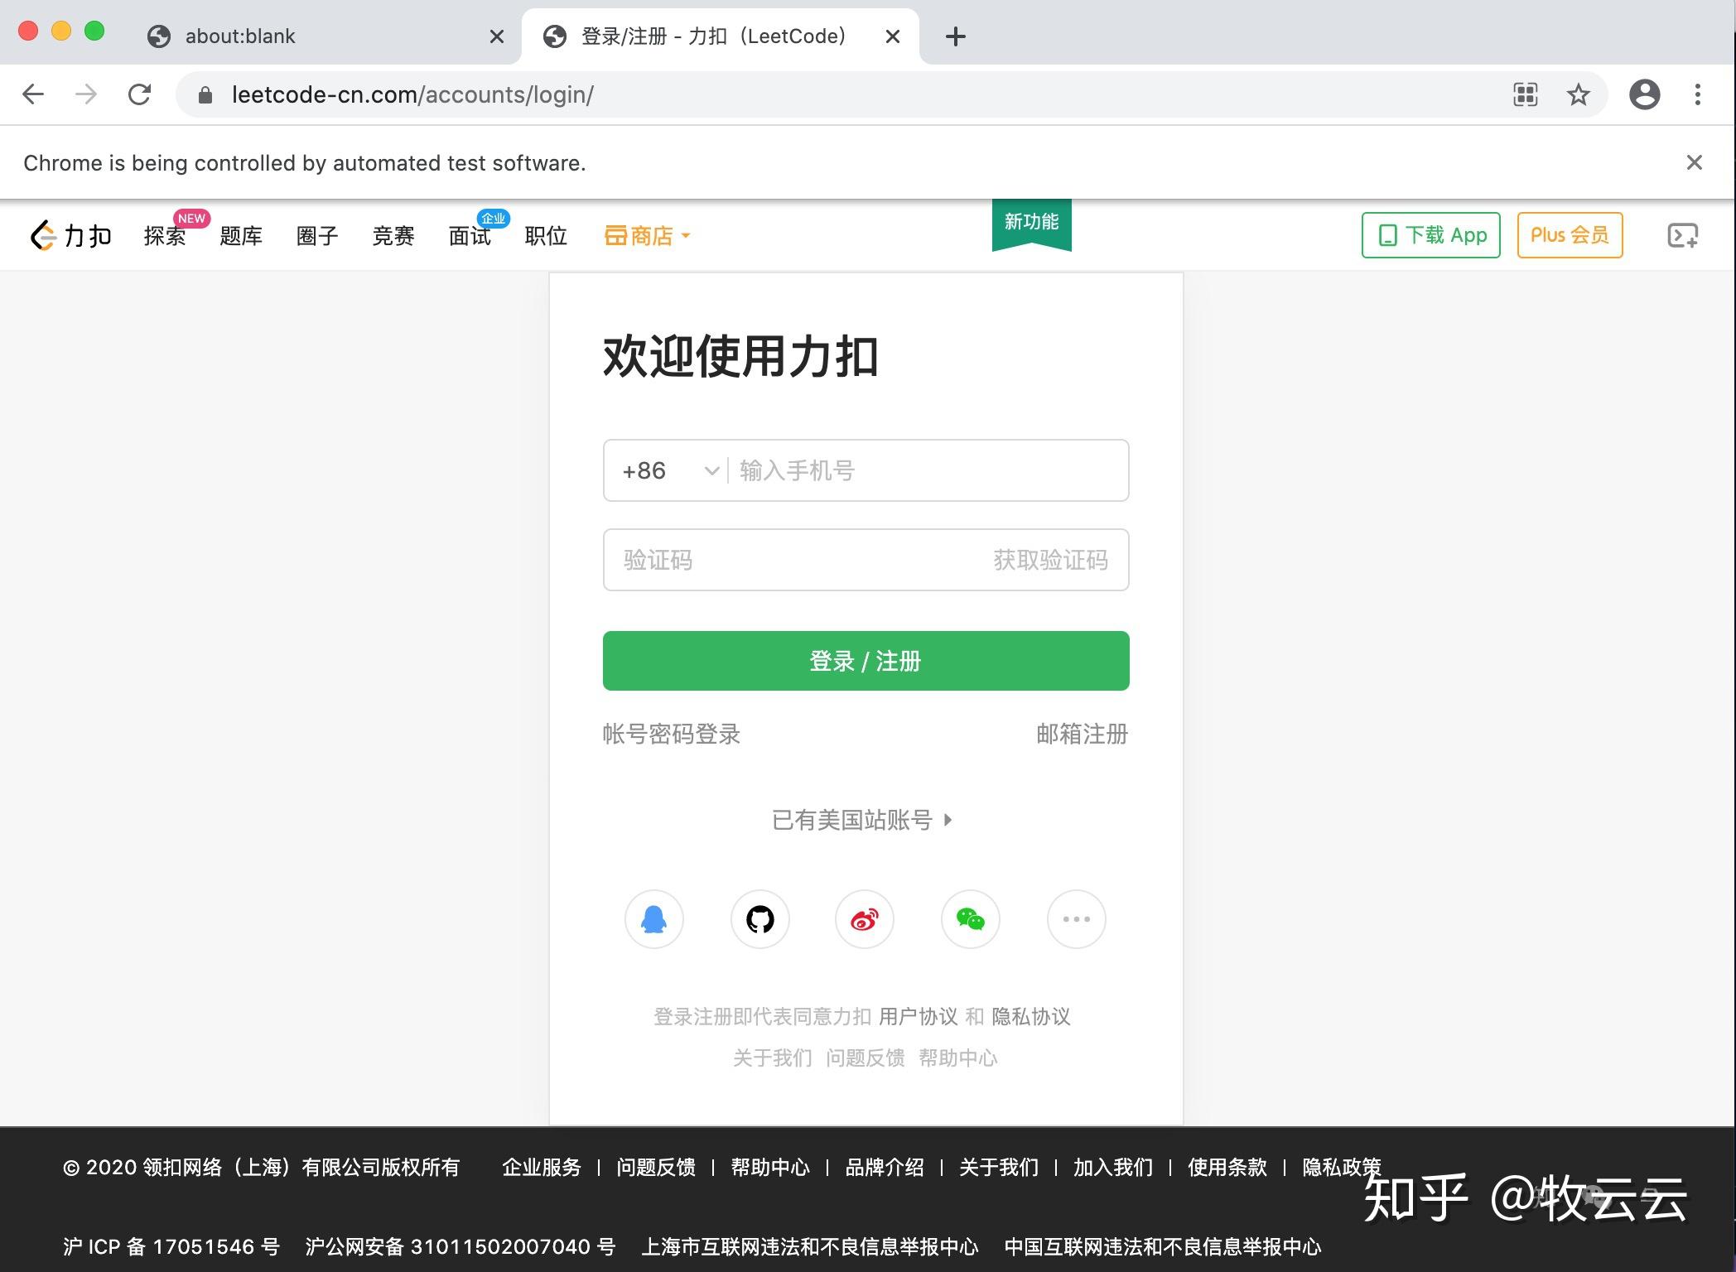Click the green 登录/注册 button
This screenshot has height=1272, width=1736.
(x=865, y=661)
